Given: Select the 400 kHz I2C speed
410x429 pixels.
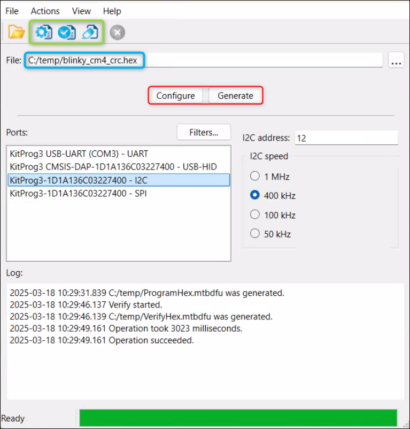Looking at the screenshot, I should [x=273, y=195].
